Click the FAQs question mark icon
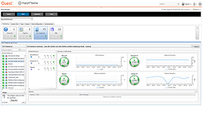Viewport: 202px width, 129px height. [4, 96]
